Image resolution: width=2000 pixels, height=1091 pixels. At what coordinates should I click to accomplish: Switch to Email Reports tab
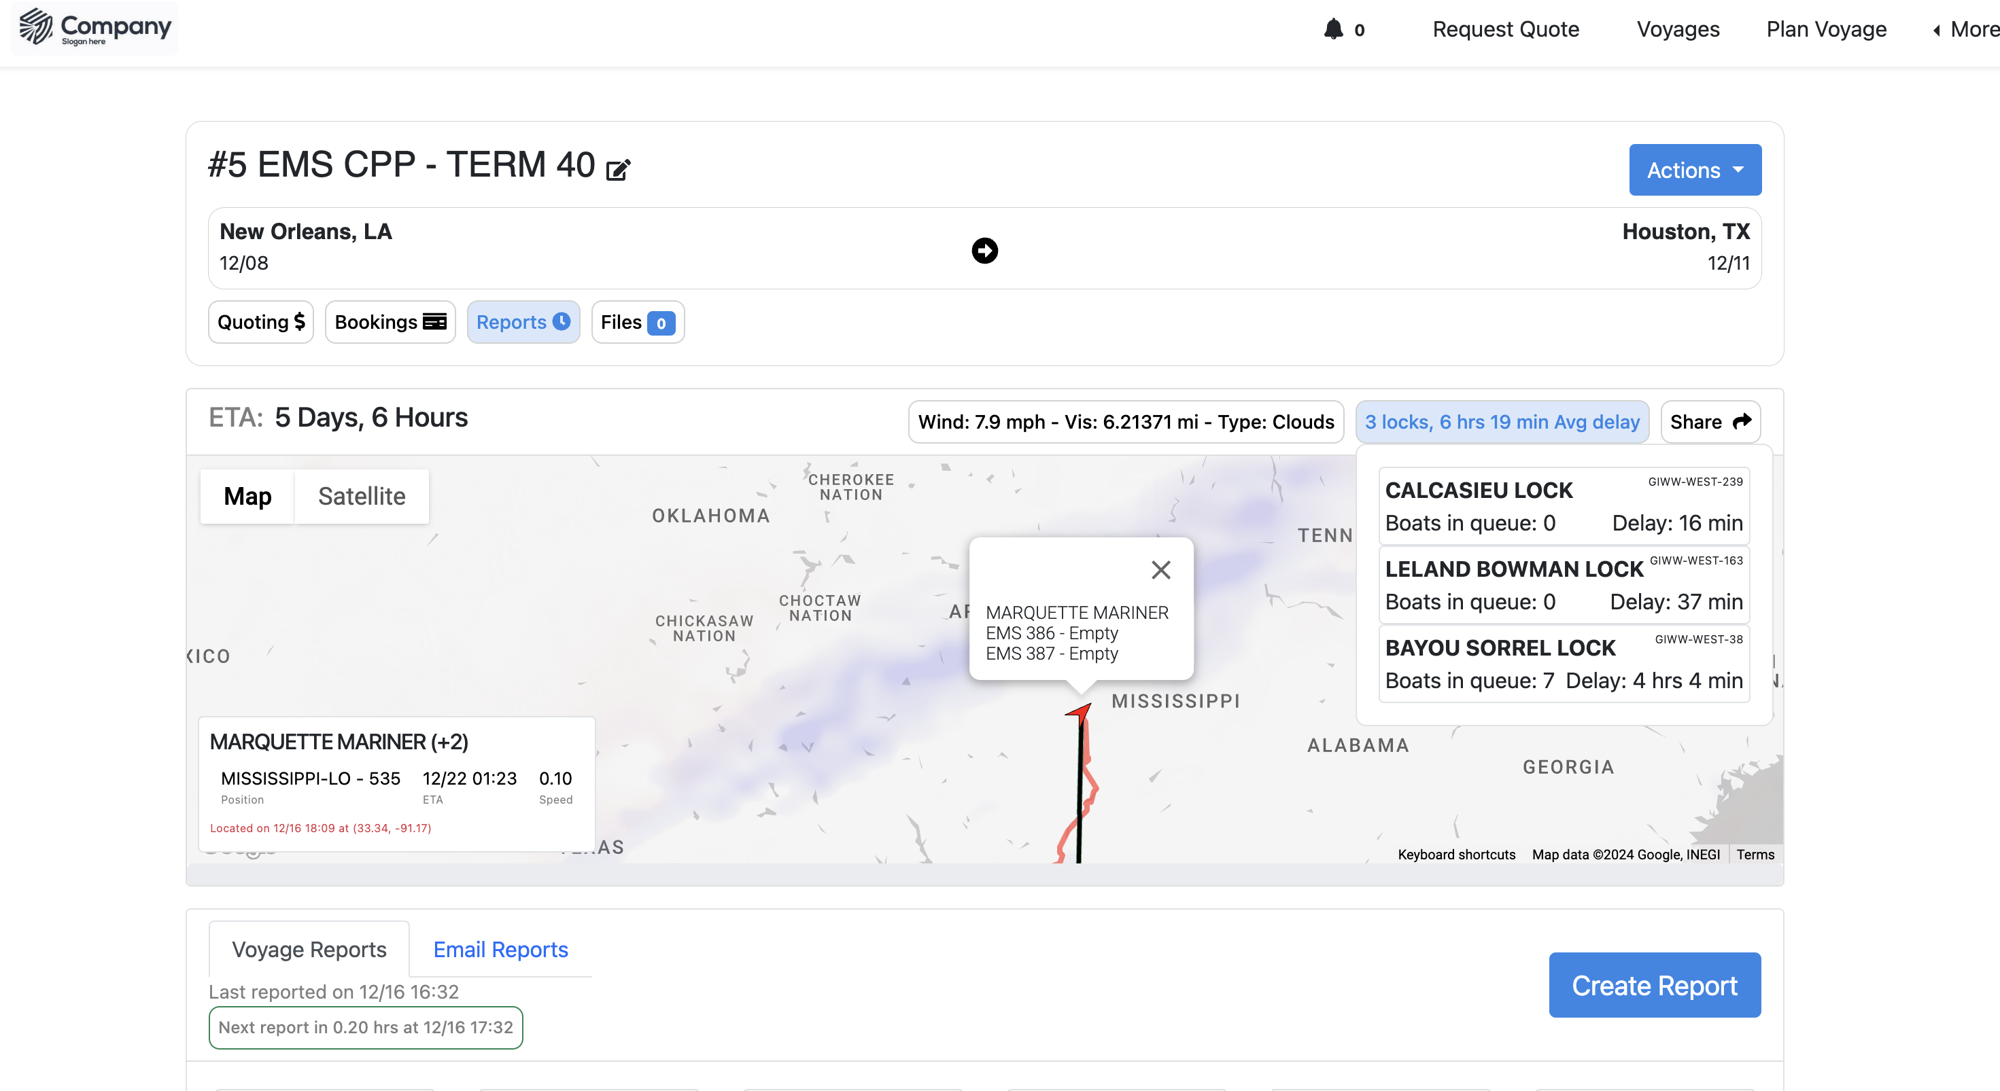point(500,950)
